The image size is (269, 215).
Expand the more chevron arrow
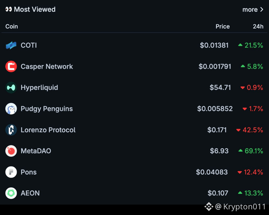(x=262, y=9)
